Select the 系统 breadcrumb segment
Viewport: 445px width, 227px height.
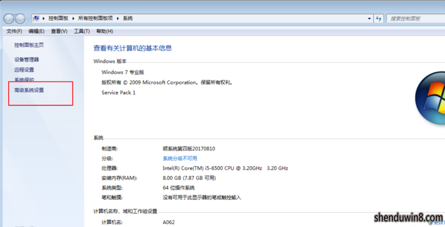128,18
